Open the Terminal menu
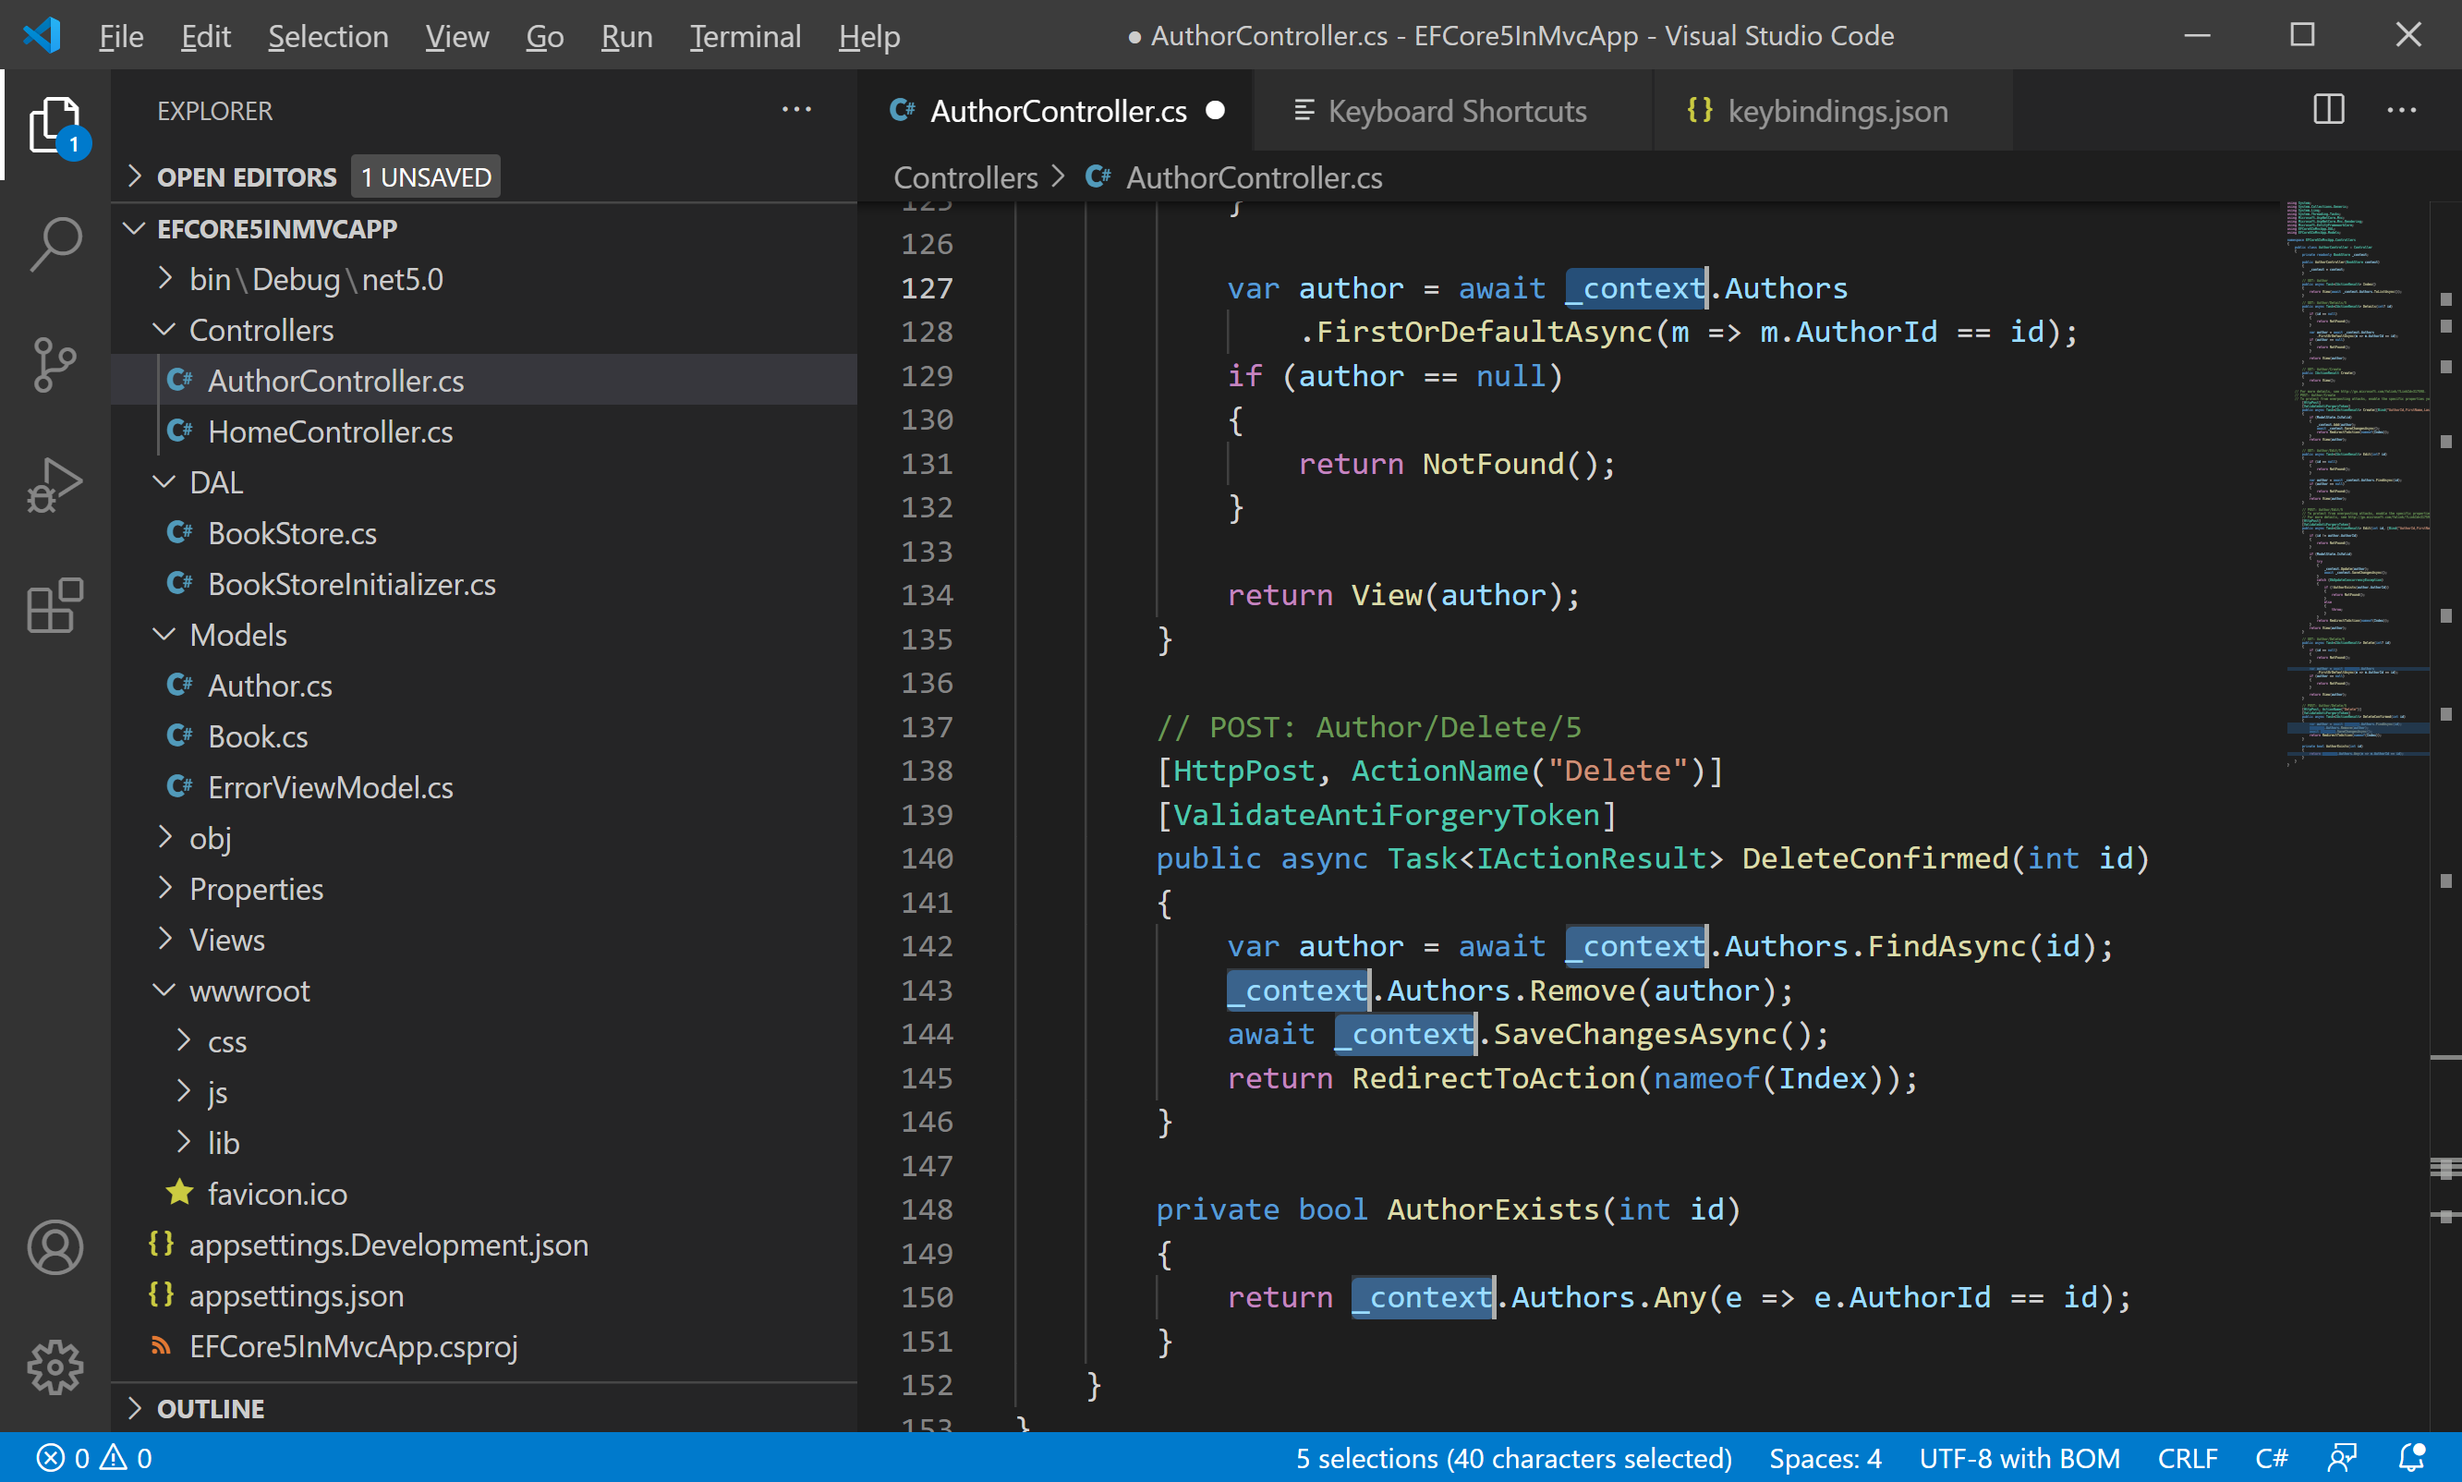 tap(745, 37)
